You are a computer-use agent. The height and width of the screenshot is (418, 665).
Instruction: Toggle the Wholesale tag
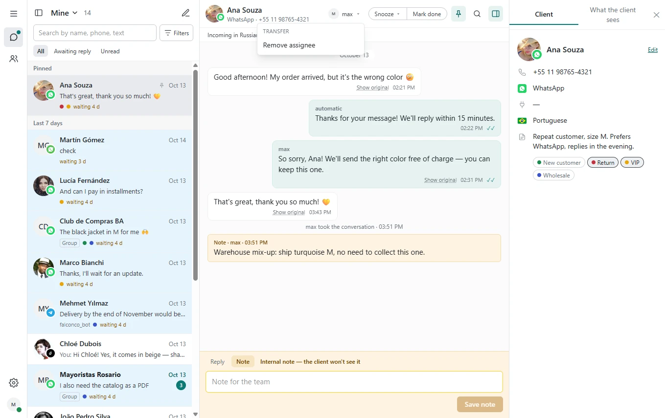(553, 176)
